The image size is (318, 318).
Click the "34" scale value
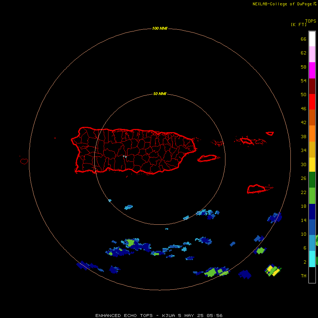point(304,151)
